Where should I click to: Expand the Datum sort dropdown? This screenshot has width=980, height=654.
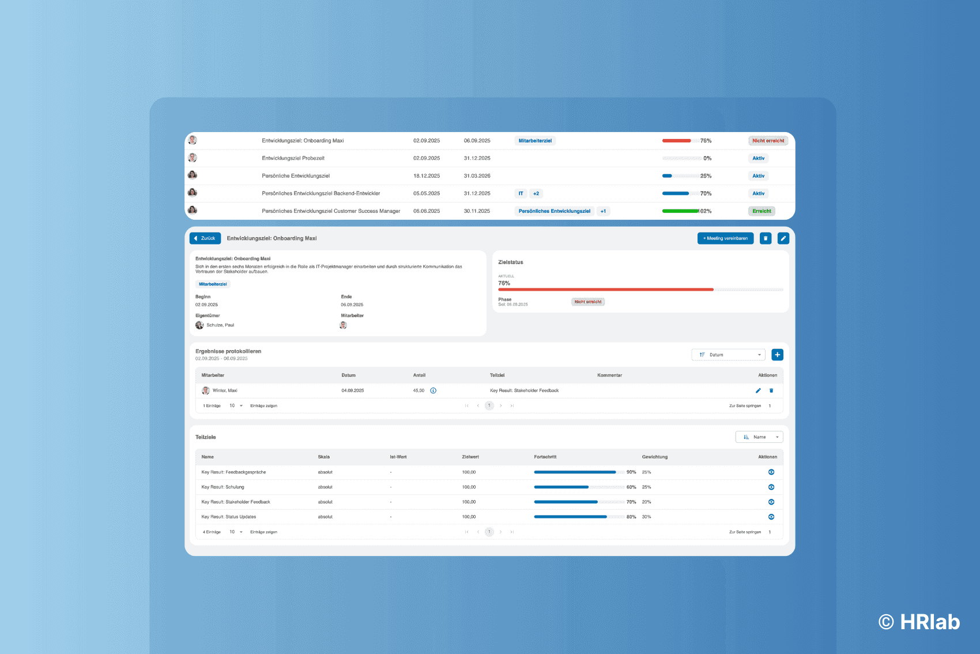[728, 354]
